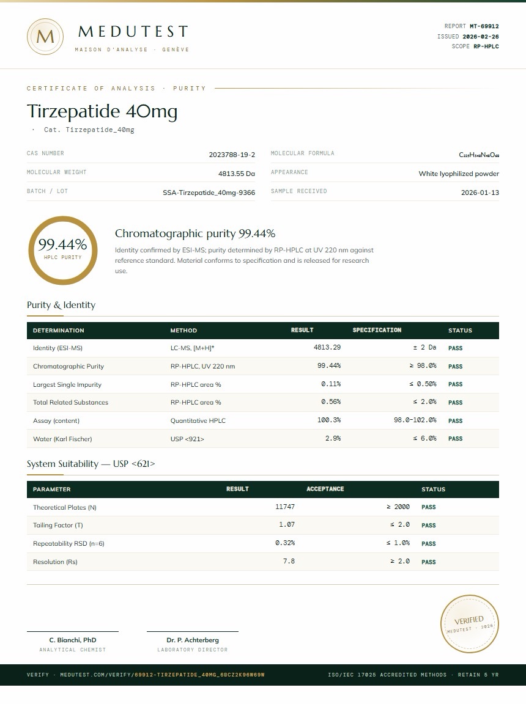Select the catalog line "Cat. Tirzepatide_40mg"
The image size is (526, 704).
coord(89,130)
